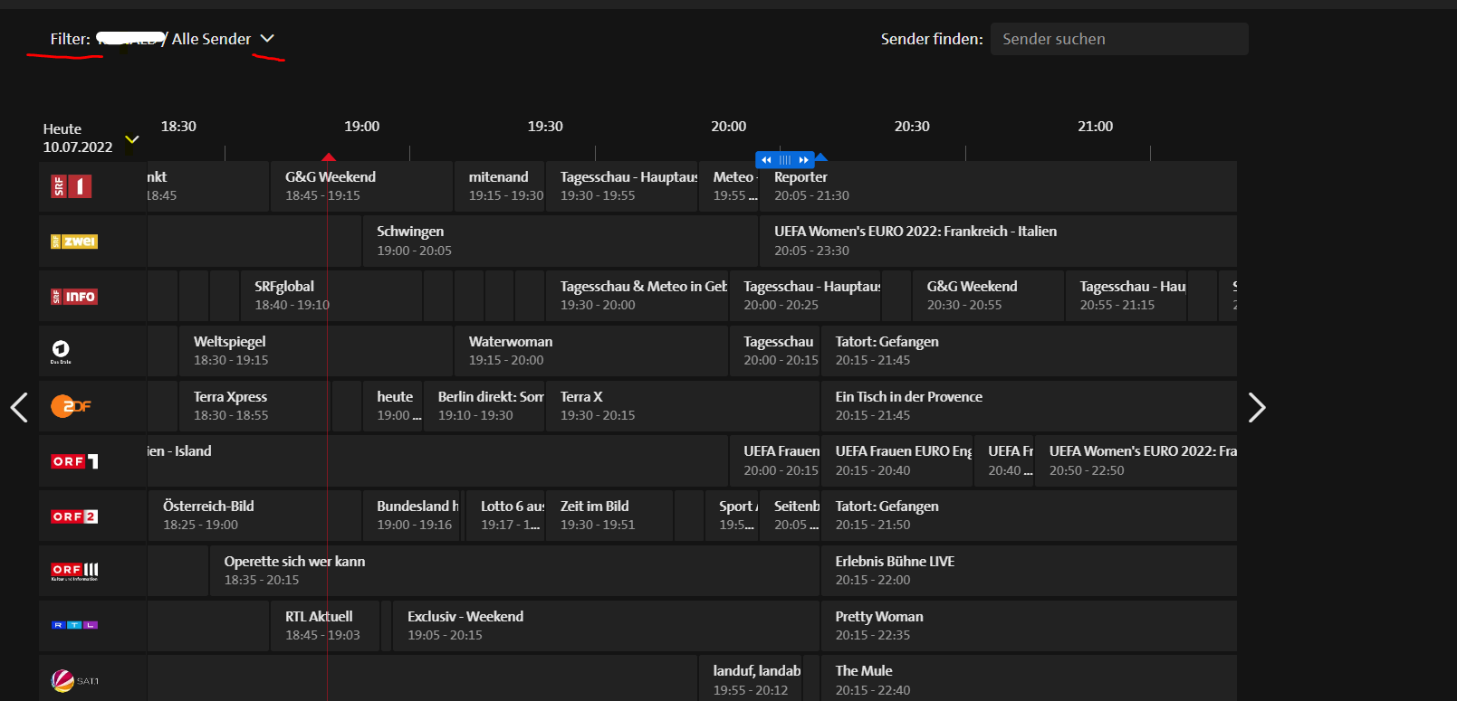The image size is (1457, 701).
Task: Click the SRF 1 channel logo
Action: [72, 186]
